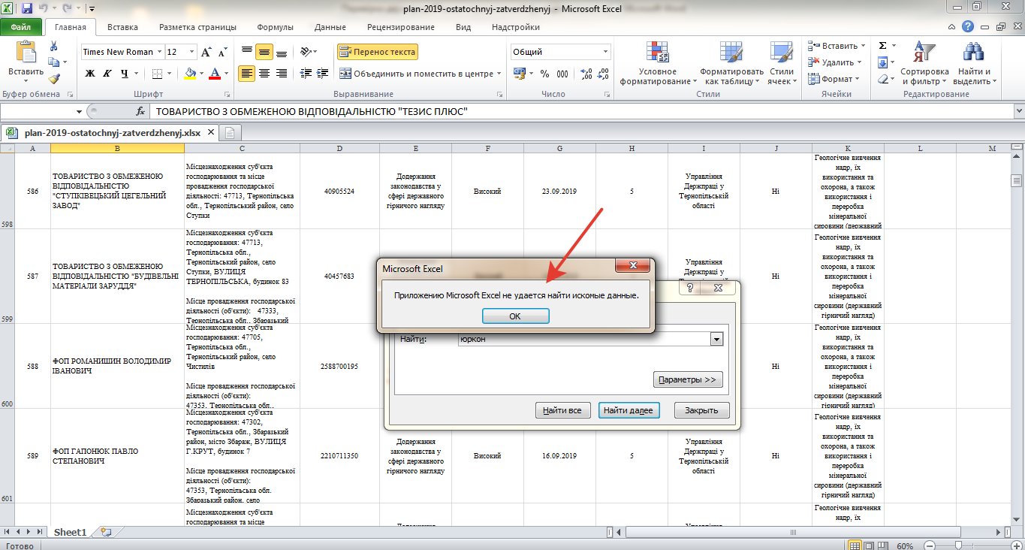Image resolution: width=1025 pixels, height=550 pixels.
Task: Switch to Page Layout view in status bar
Action: coord(869,545)
